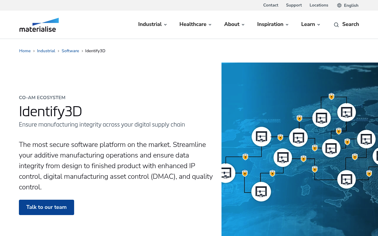Click the globe language icon
The height and width of the screenshot is (236, 378).
(x=339, y=5)
